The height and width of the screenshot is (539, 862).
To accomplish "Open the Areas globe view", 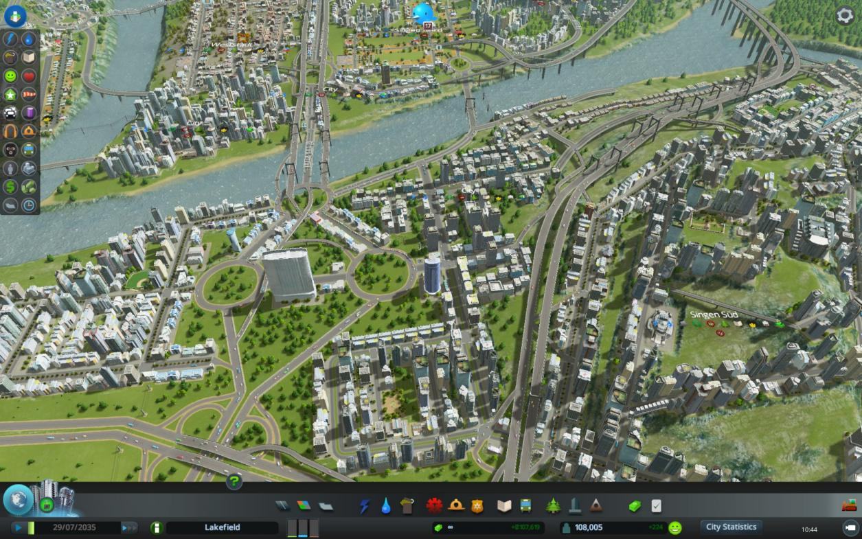I will [18, 500].
